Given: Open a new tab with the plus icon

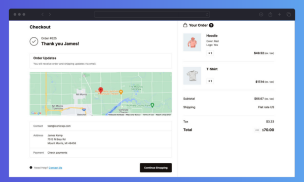Looking at the screenshot, I should [x=279, y=14].
